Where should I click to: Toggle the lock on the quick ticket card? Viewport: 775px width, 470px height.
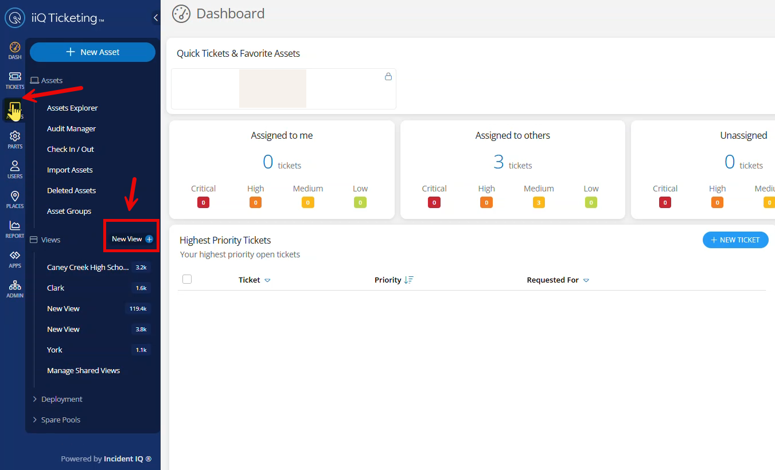tap(388, 76)
